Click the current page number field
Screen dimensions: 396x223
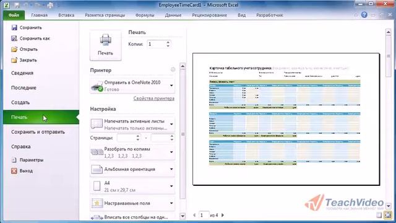(204, 215)
